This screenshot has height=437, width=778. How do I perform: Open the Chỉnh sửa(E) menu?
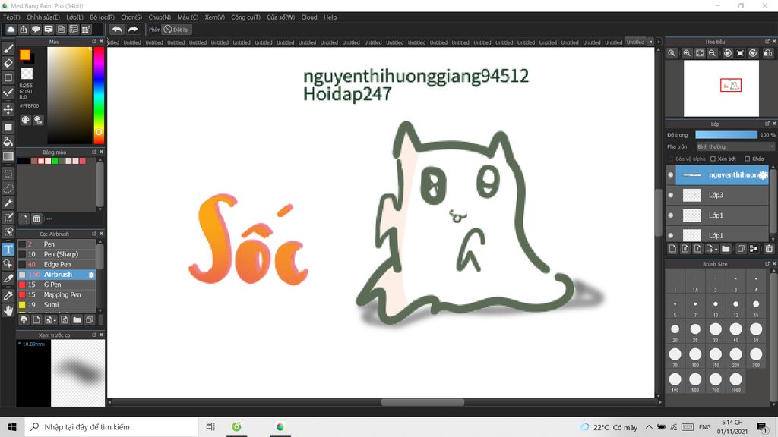[43, 17]
